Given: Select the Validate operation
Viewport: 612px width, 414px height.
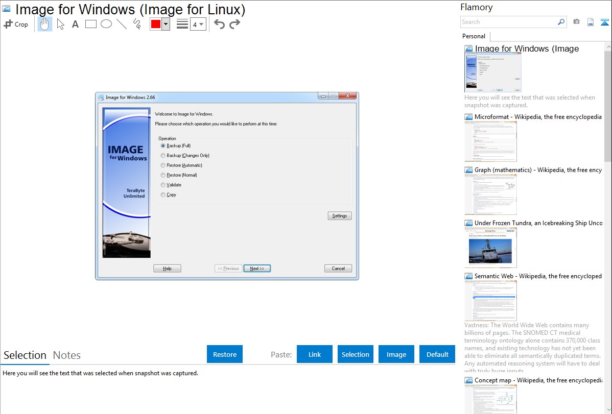Looking at the screenshot, I should (x=163, y=185).
